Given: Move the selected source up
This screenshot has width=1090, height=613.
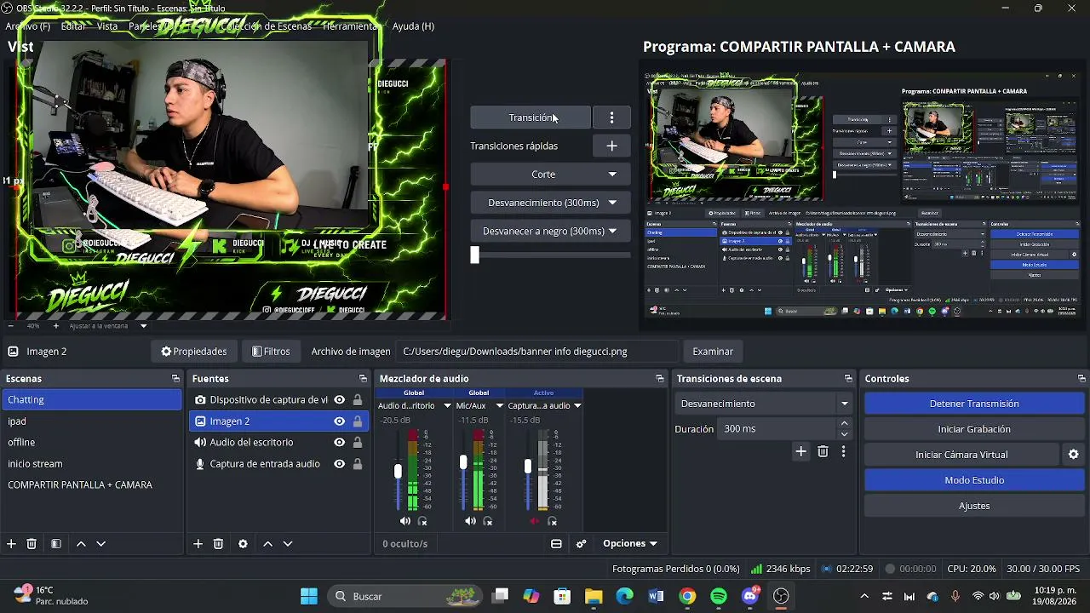Looking at the screenshot, I should pyautogui.click(x=267, y=544).
